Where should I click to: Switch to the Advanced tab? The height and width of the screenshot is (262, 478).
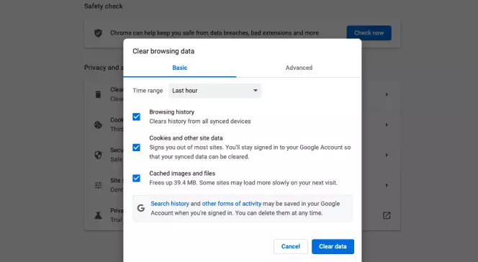point(299,68)
